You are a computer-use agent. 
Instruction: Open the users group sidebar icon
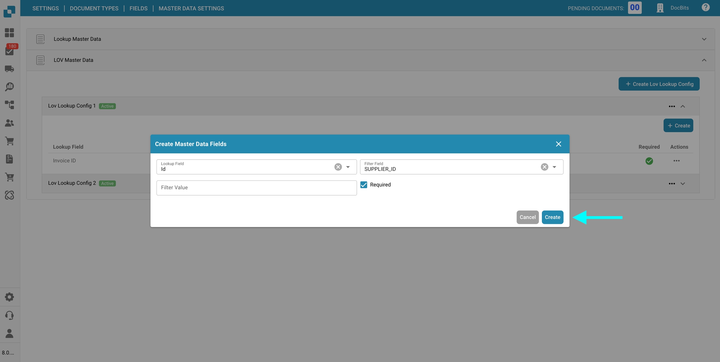point(9,123)
